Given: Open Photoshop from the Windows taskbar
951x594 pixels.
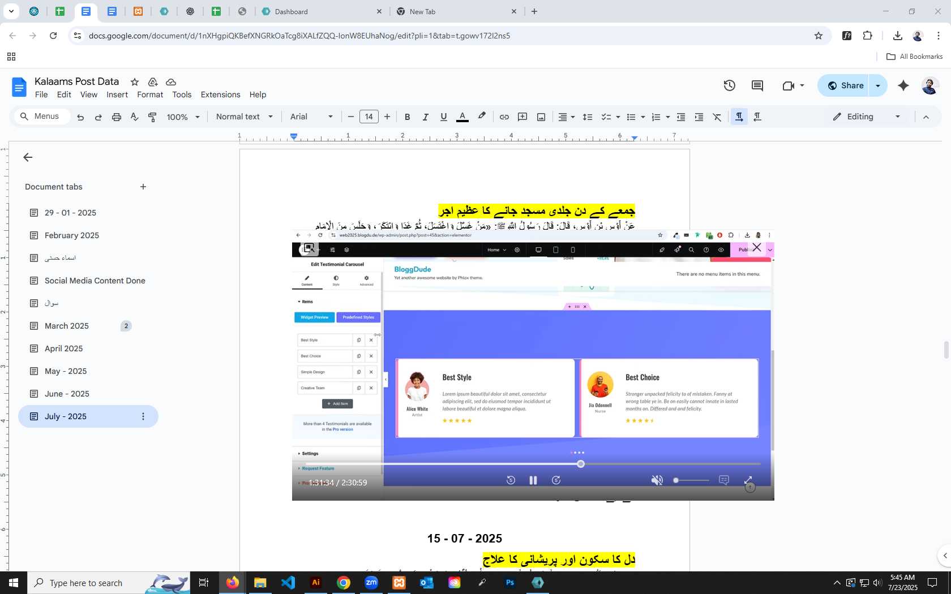Looking at the screenshot, I should tap(510, 583).
